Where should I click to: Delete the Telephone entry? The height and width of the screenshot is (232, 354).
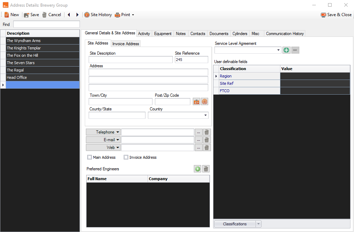click(206, 132)
